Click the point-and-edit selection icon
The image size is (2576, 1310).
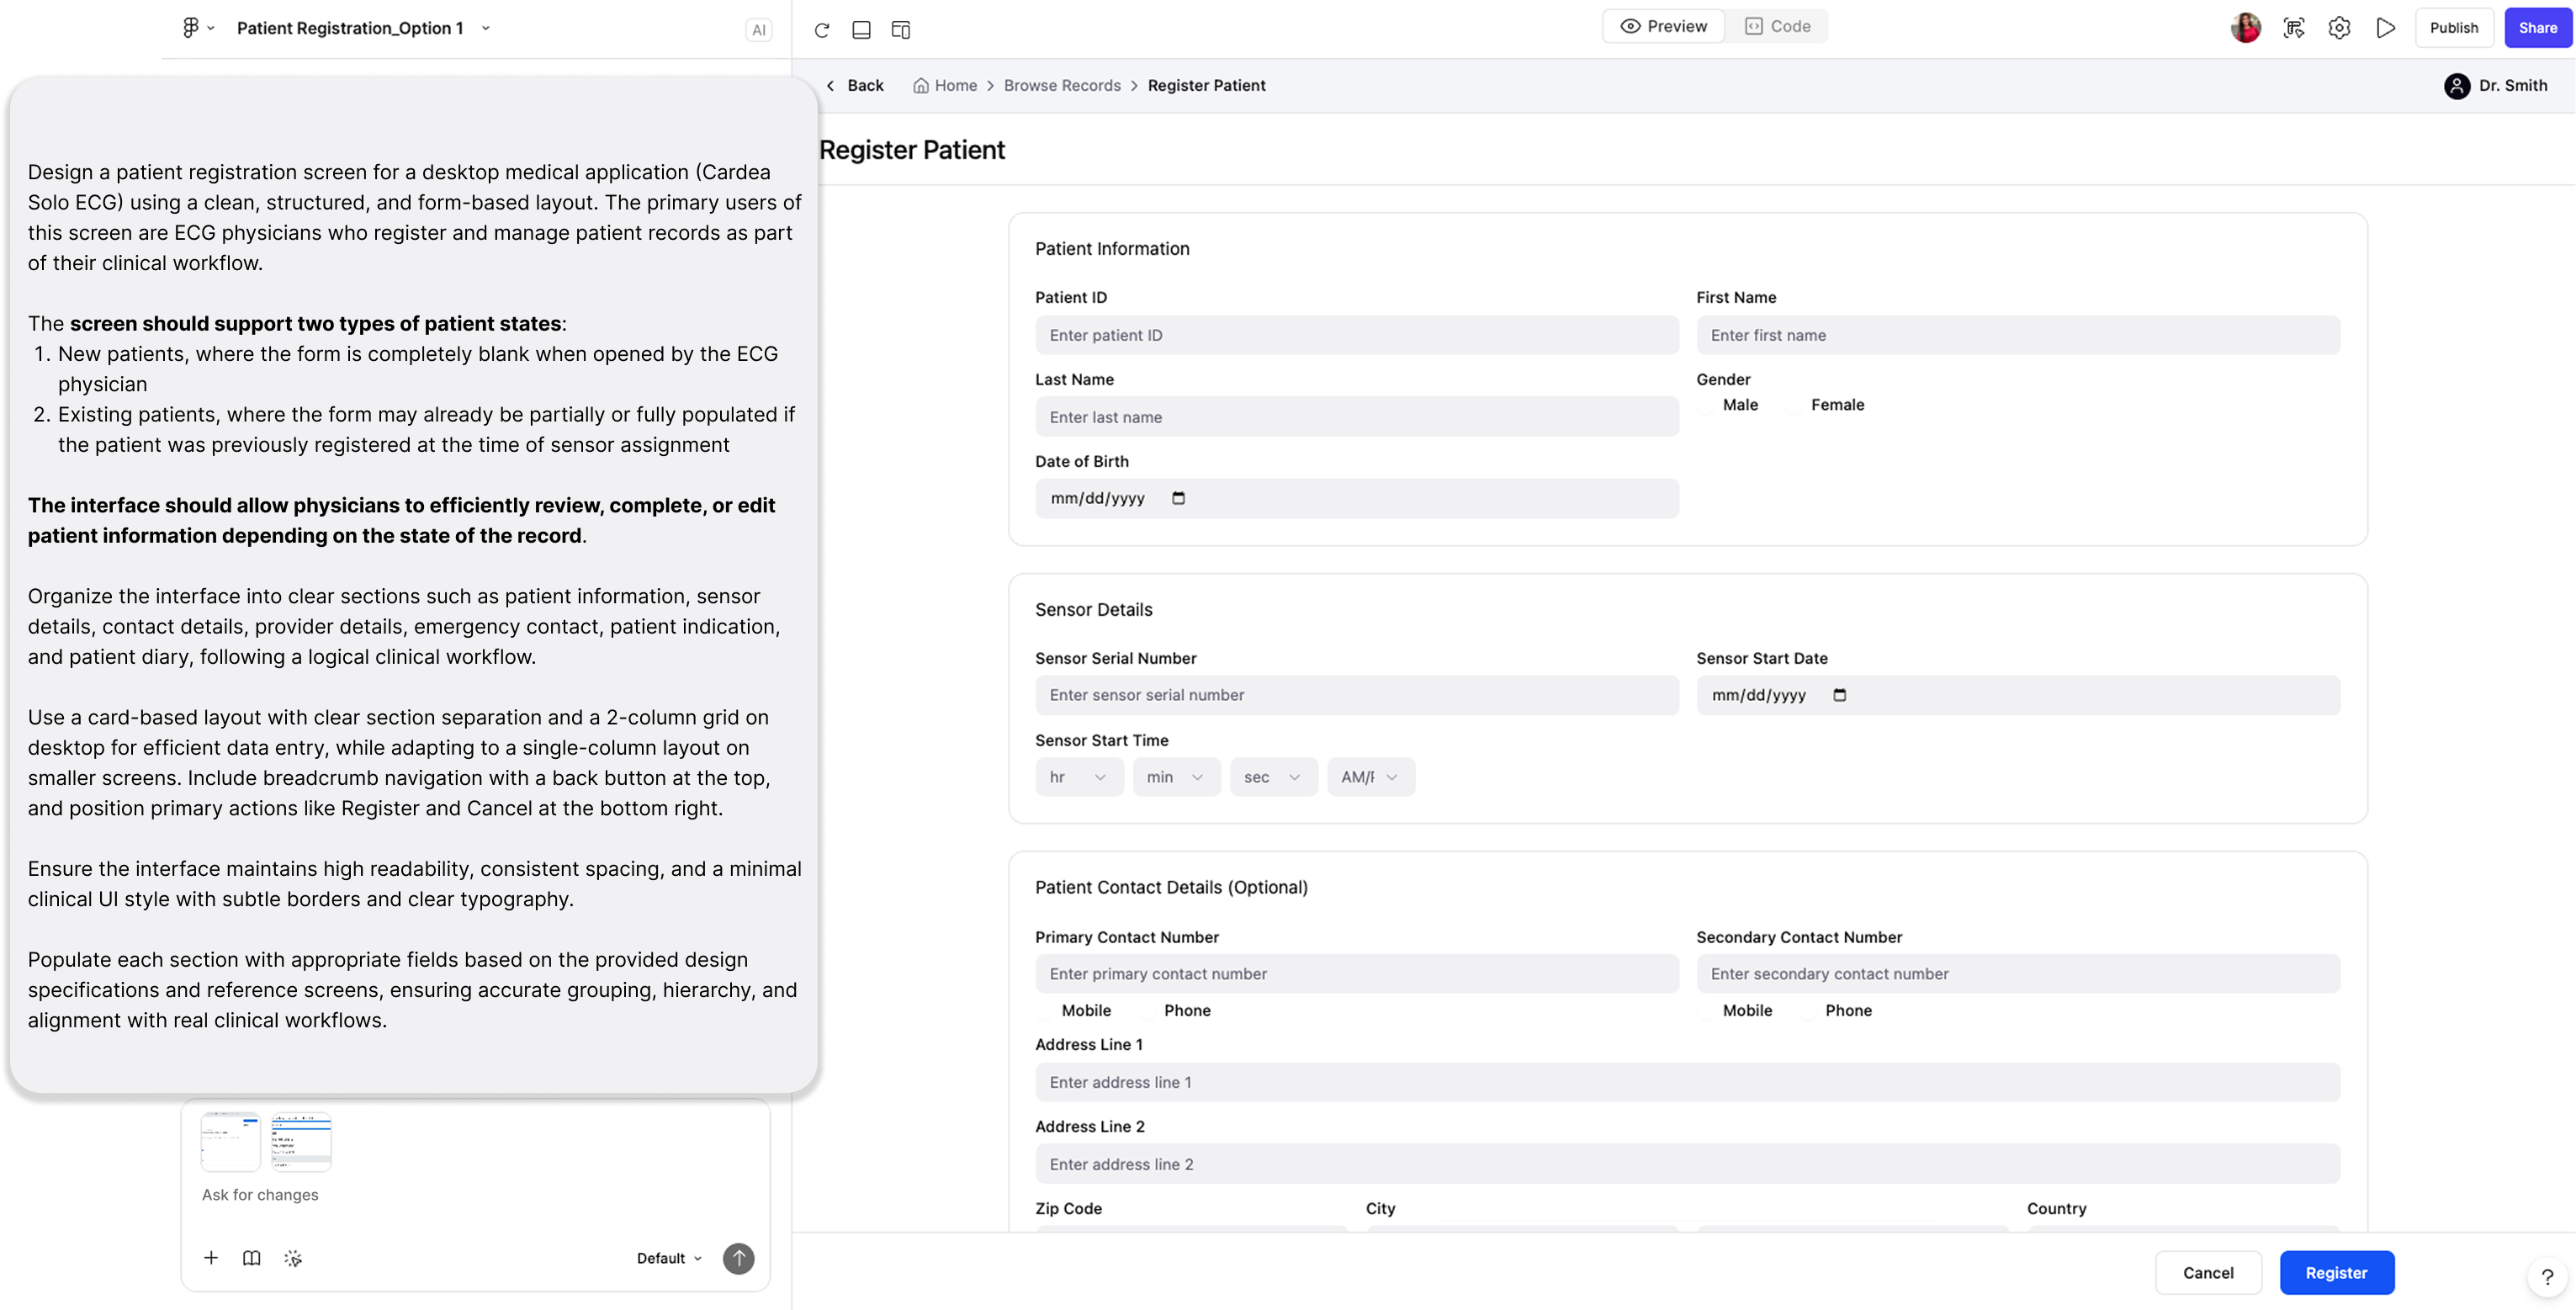point(2294,28)
